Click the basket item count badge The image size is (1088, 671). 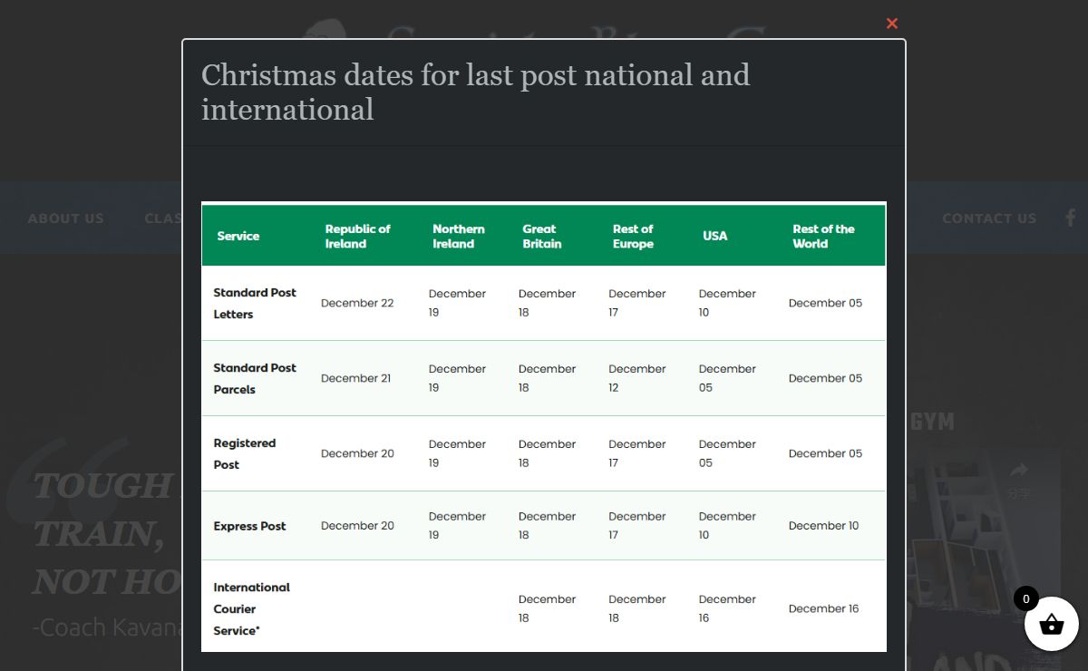[x=1025, y=598]
